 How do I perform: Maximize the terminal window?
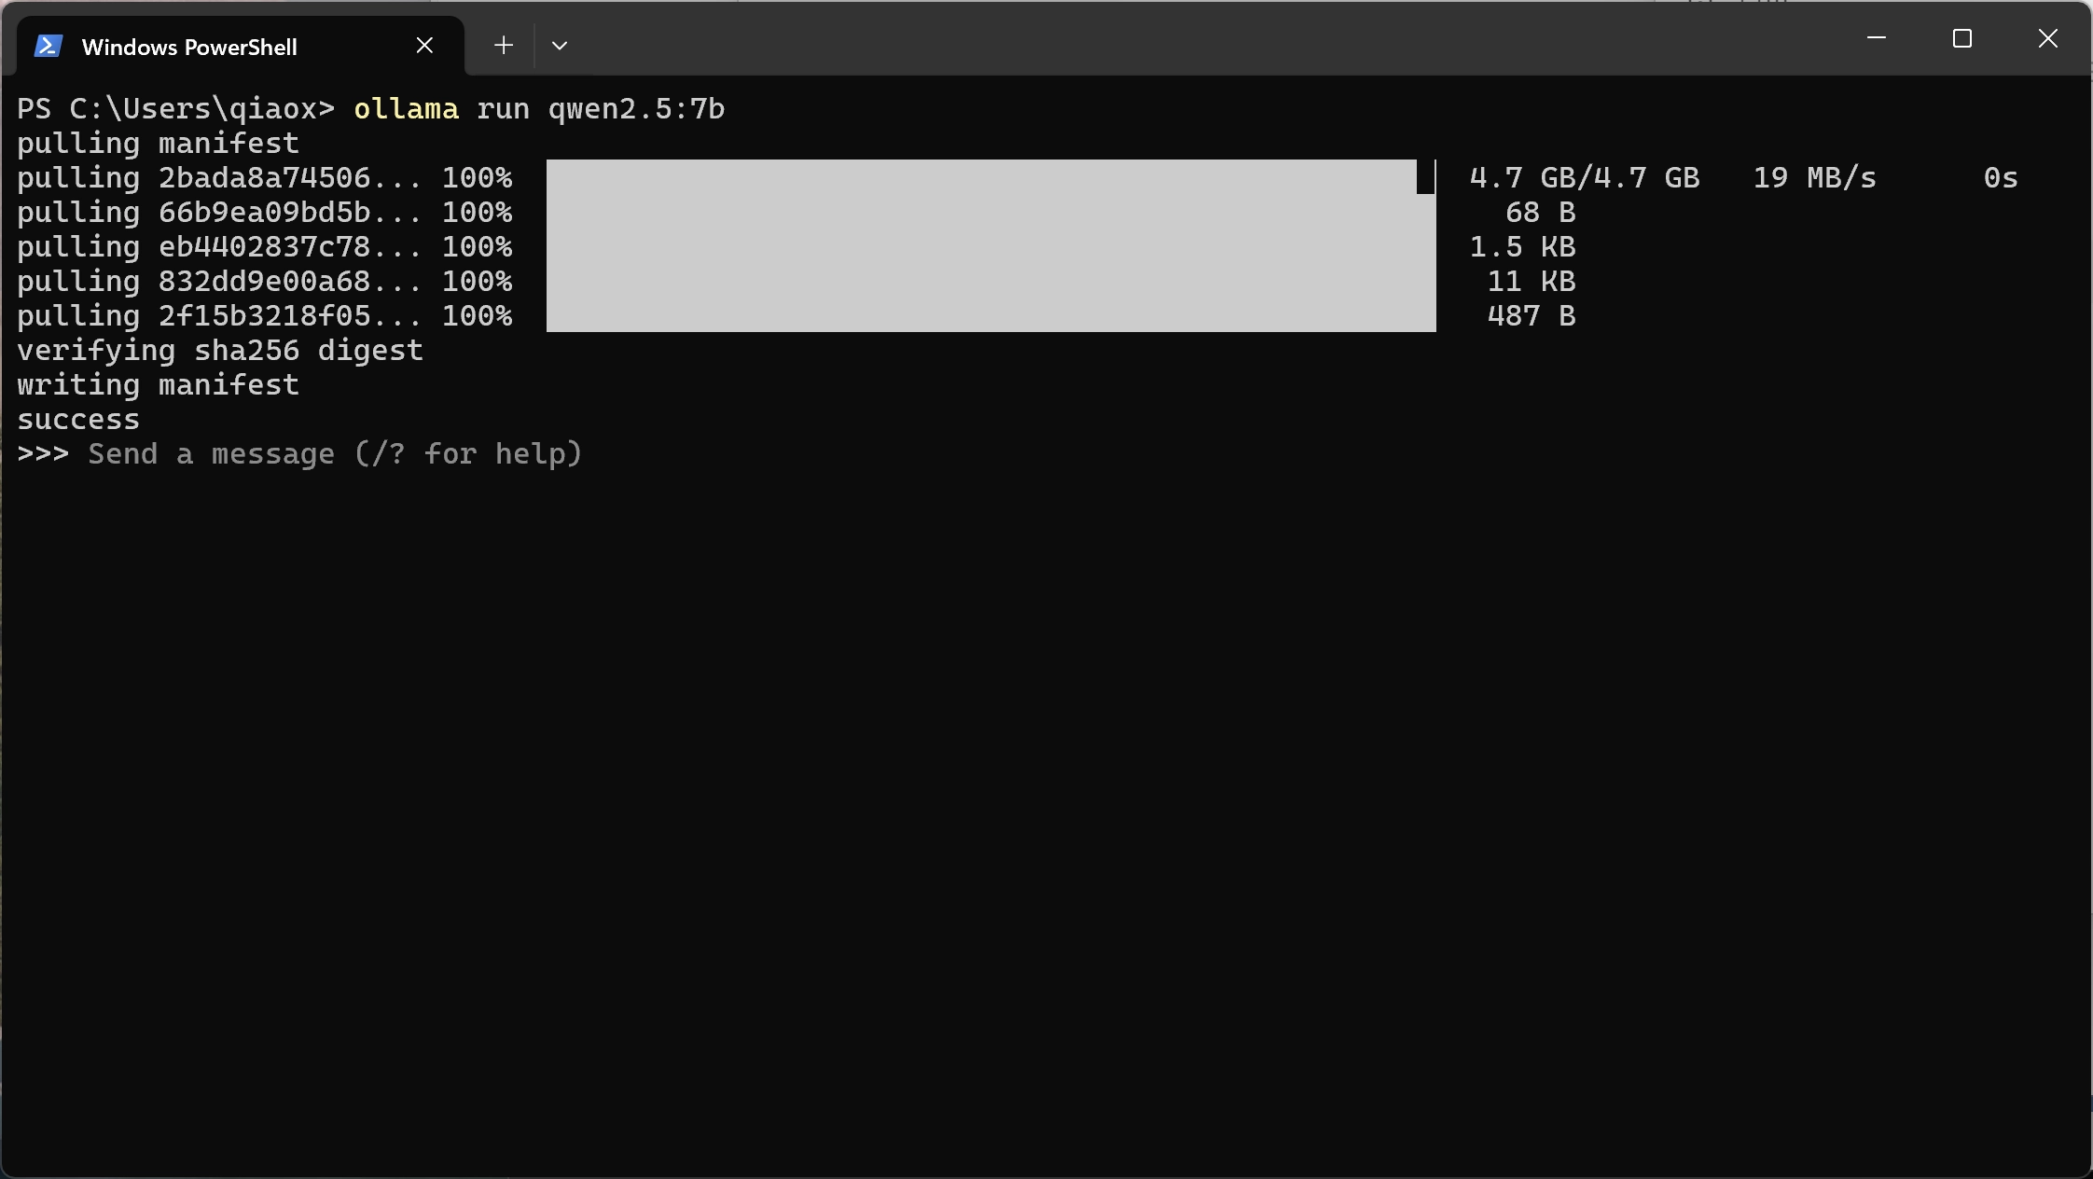click(1962, 38)
